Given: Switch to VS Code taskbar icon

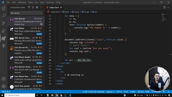Looking at the screenshot, I should coord(70,95).
